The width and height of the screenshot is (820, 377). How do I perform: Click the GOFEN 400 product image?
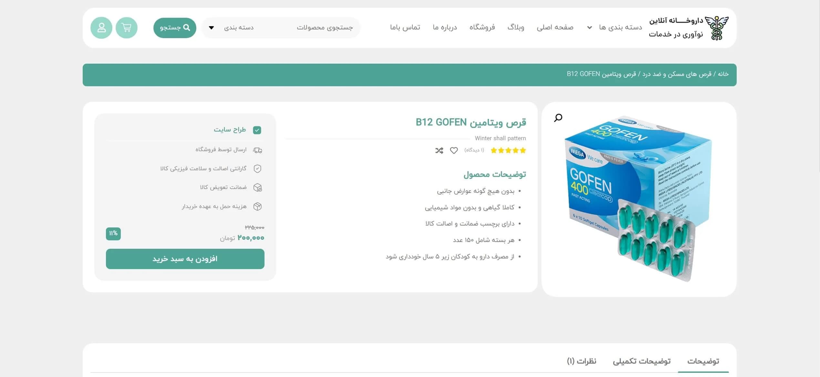tap(638, 199)
